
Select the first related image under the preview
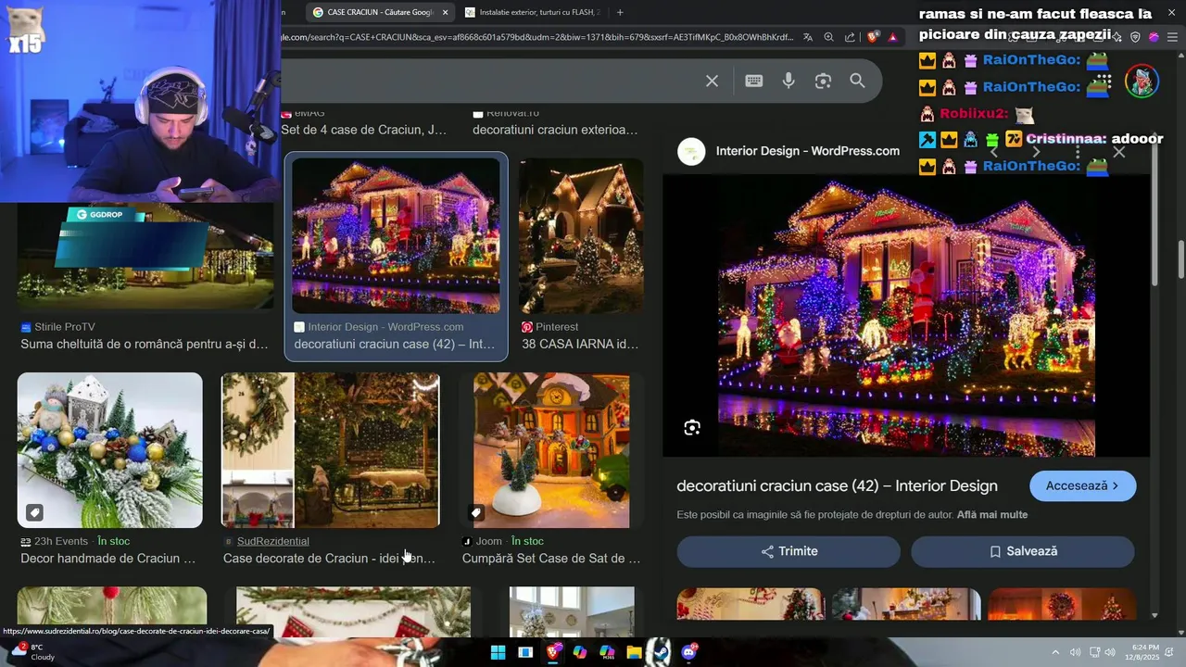[751, 604]
